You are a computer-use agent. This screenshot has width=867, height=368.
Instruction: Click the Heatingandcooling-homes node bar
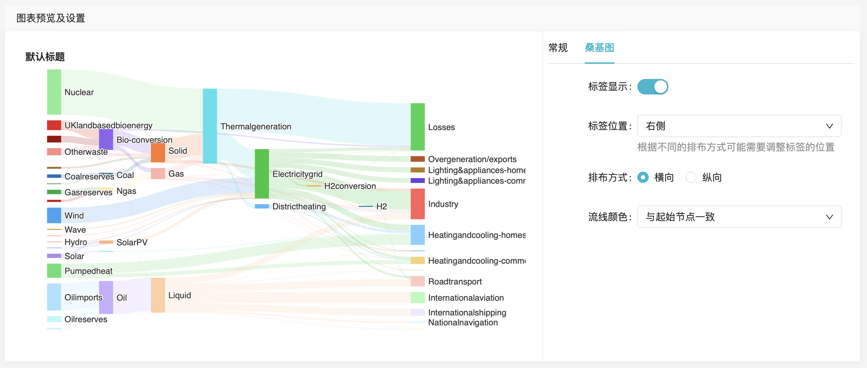point(418,235)
